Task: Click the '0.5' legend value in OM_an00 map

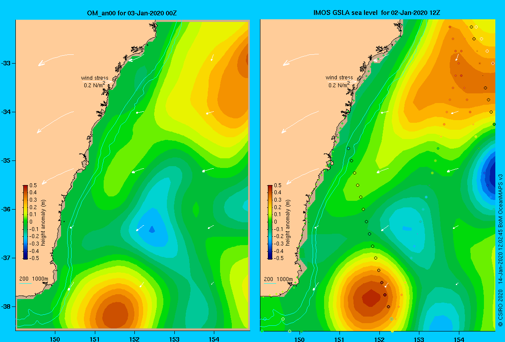Action: coord(33,185)
